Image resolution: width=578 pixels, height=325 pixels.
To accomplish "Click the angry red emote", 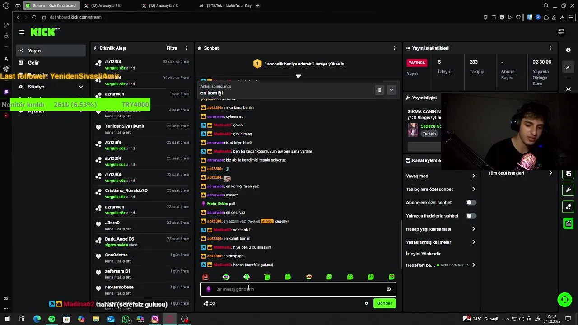I will (205, 277).
